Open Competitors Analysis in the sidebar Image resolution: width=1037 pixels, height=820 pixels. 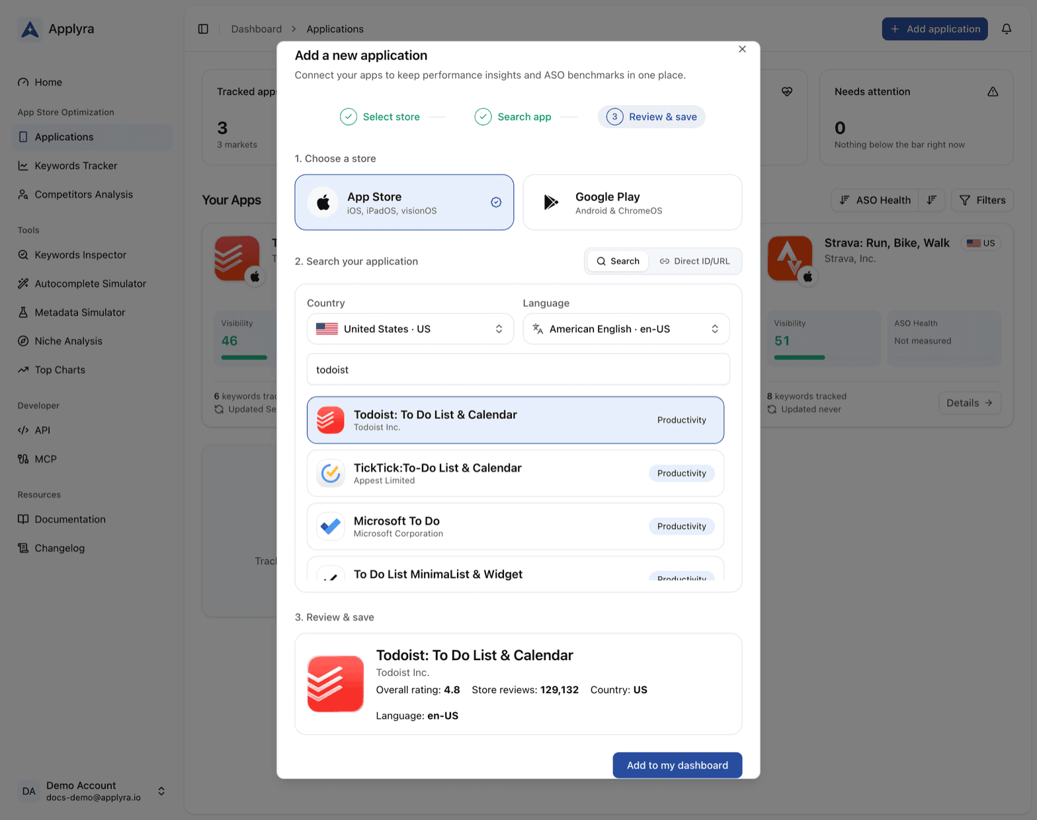pos(93,194)
